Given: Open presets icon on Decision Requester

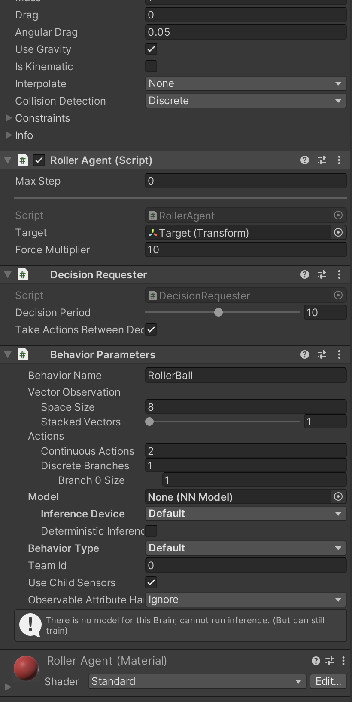Looking at the screenshot, I should 322,274.
